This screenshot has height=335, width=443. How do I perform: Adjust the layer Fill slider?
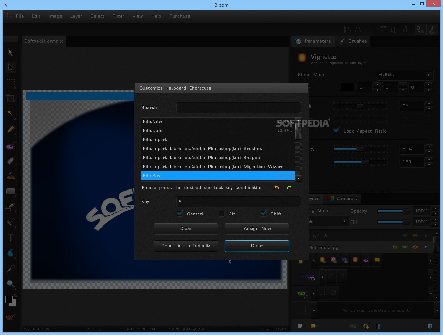[x=393, y=222]
